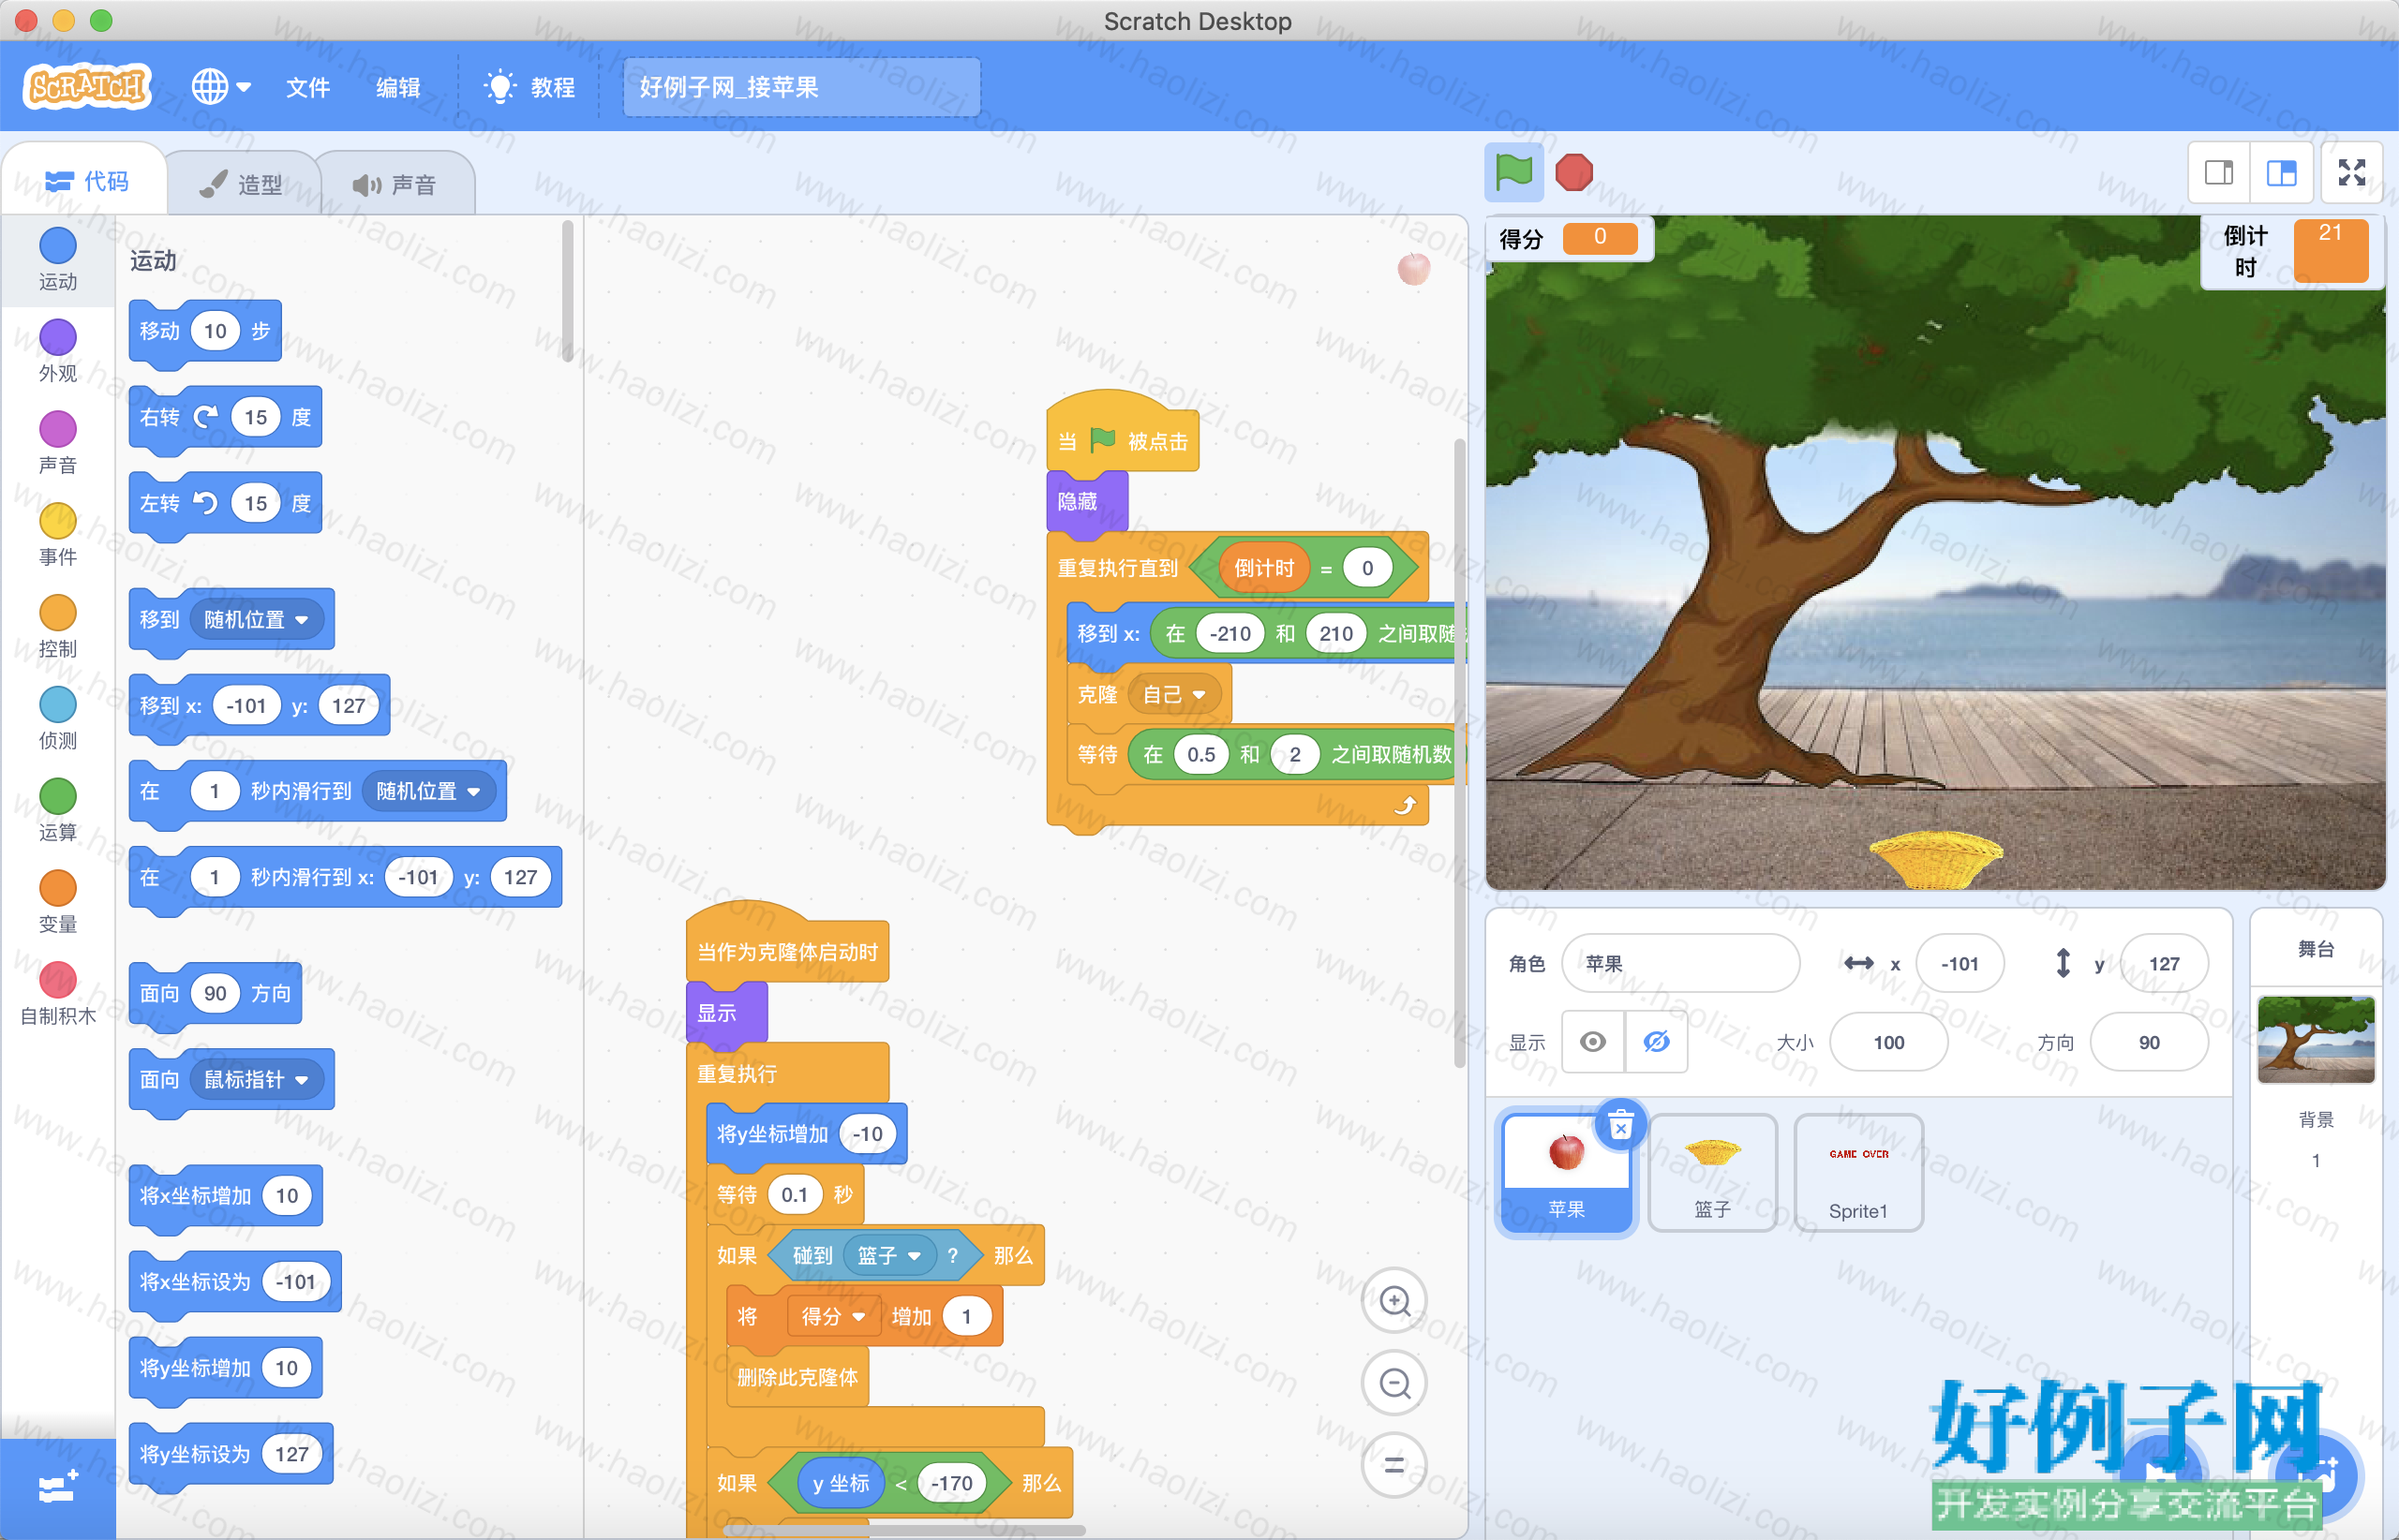This screenshot has width=2399, height=1540.
Task: Switch to small stage layout
Action: tap(2219, 173)
